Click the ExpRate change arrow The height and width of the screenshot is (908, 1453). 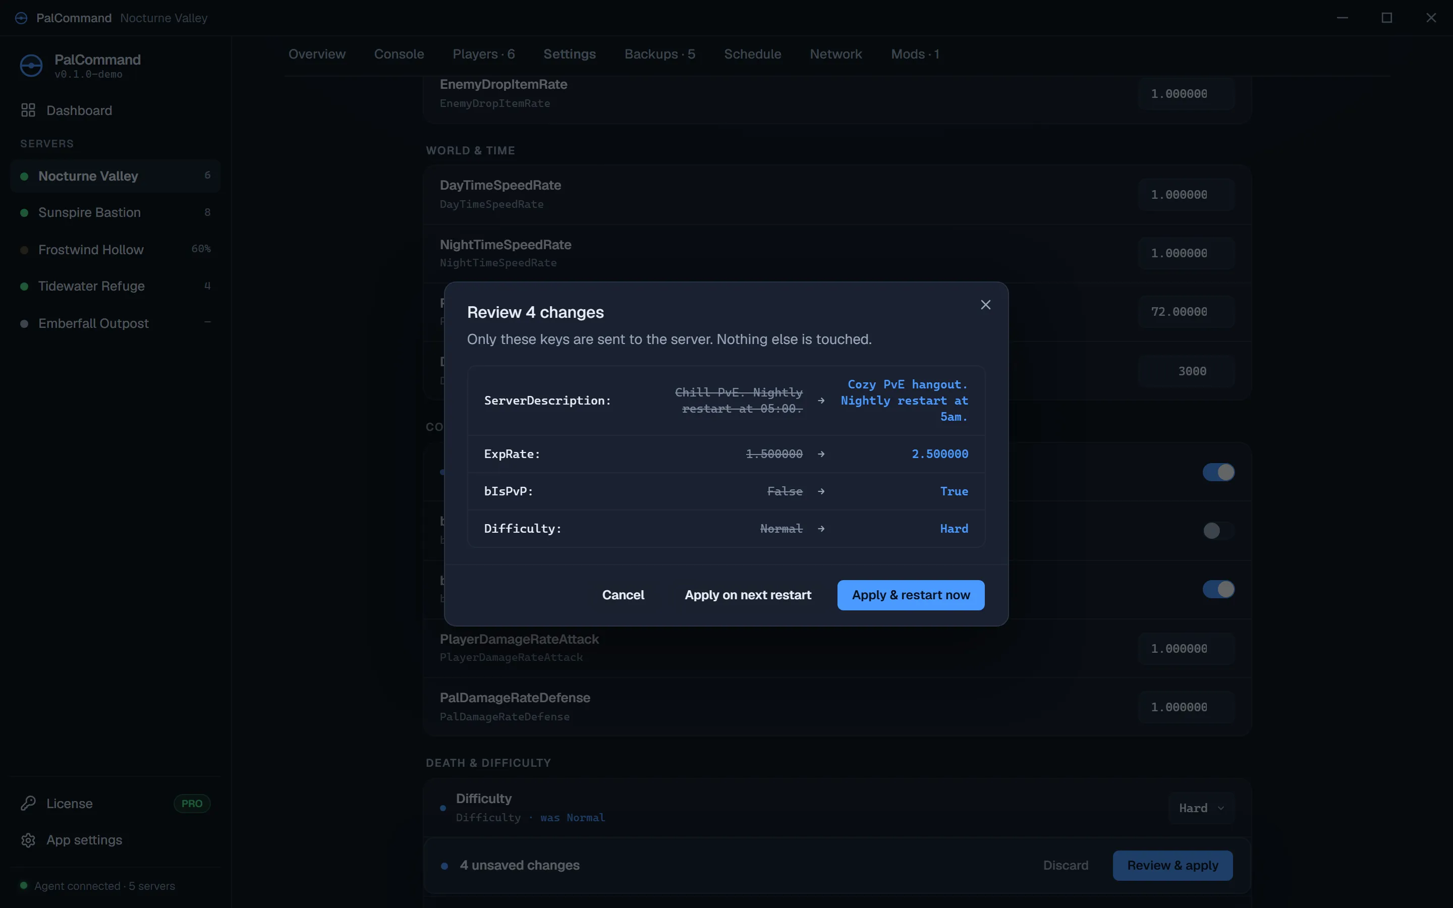pos(821,454)
